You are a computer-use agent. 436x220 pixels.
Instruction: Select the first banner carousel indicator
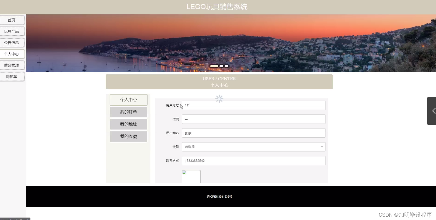pos(214,66)
